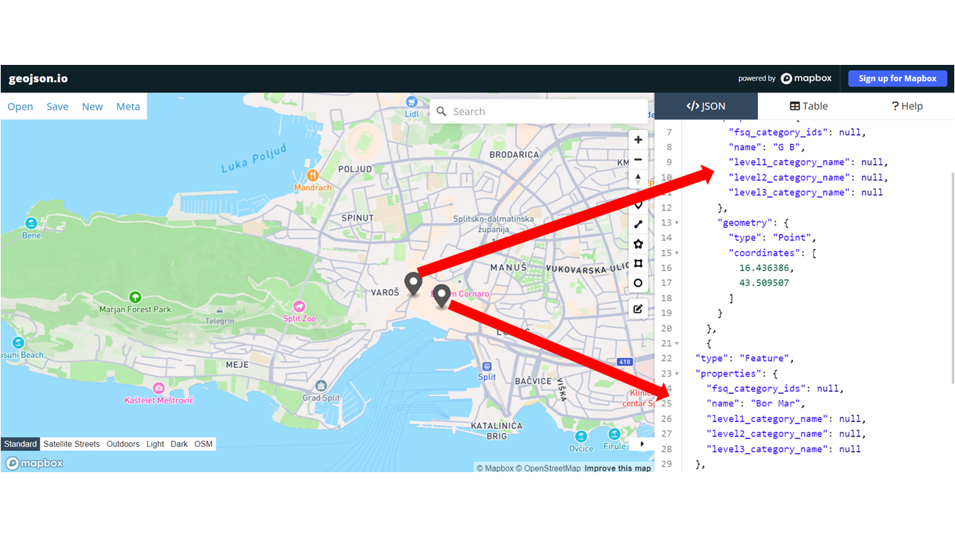The width and height of the screenshot is (955, 537).
Task: Open the Save menu
Action: click(57, 107)
